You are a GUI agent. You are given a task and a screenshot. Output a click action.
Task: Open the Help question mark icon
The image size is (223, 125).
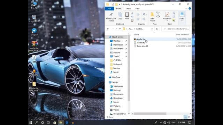pos(190,8)
